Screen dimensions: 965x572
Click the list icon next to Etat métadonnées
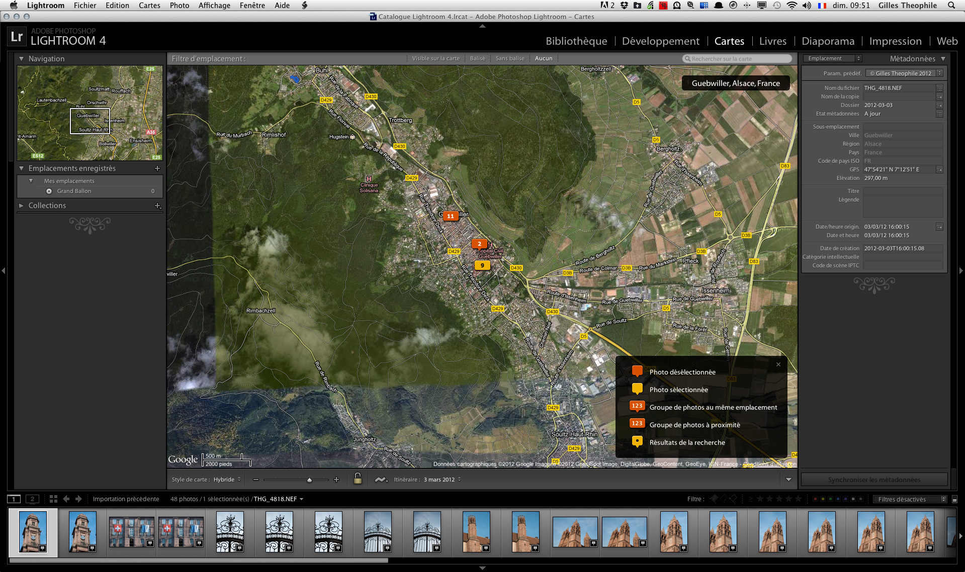coord(939,114)
